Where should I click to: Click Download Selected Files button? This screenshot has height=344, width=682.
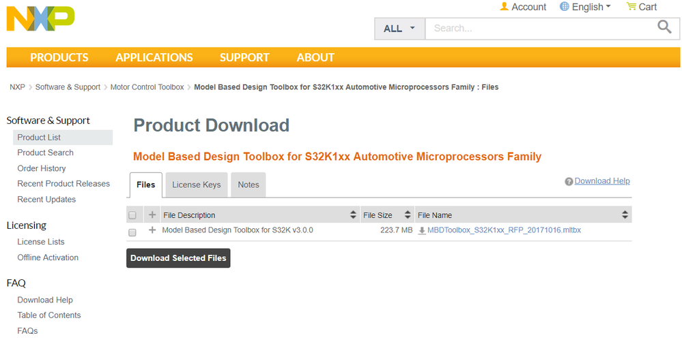tap(178, 258)
